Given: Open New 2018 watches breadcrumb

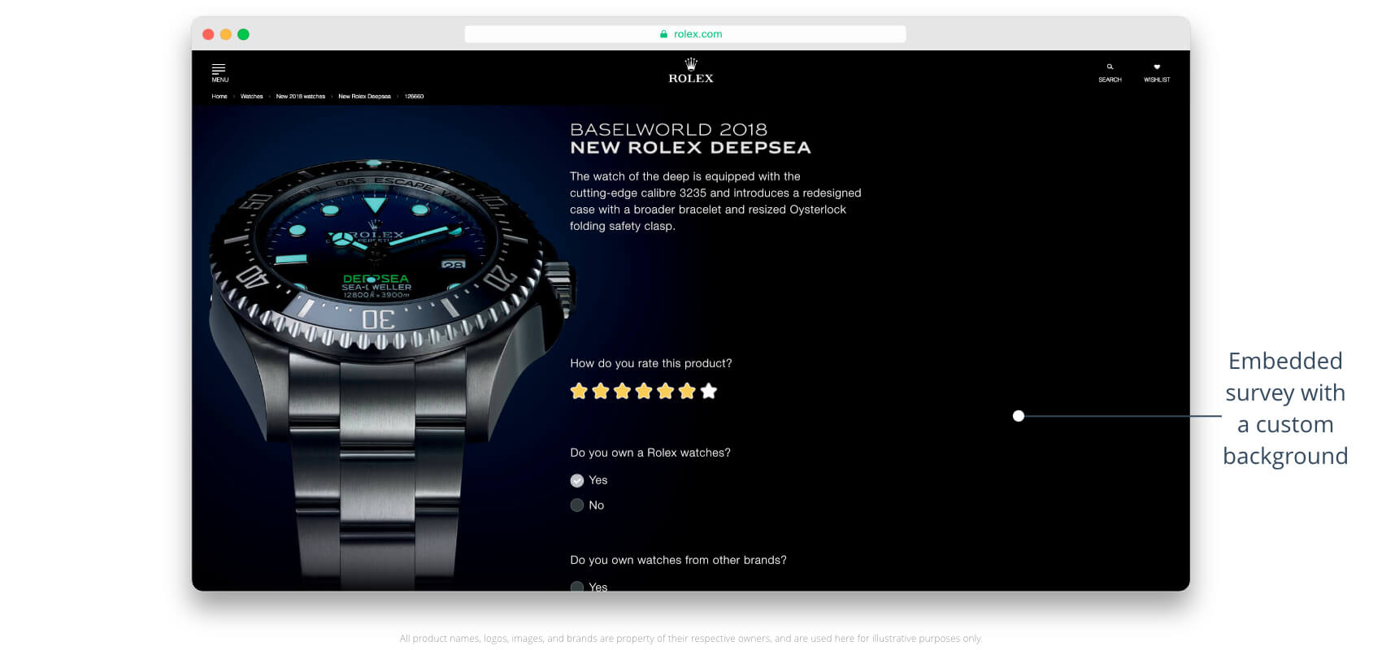Looking at the screenshot, I should click(x=301, y=96).
